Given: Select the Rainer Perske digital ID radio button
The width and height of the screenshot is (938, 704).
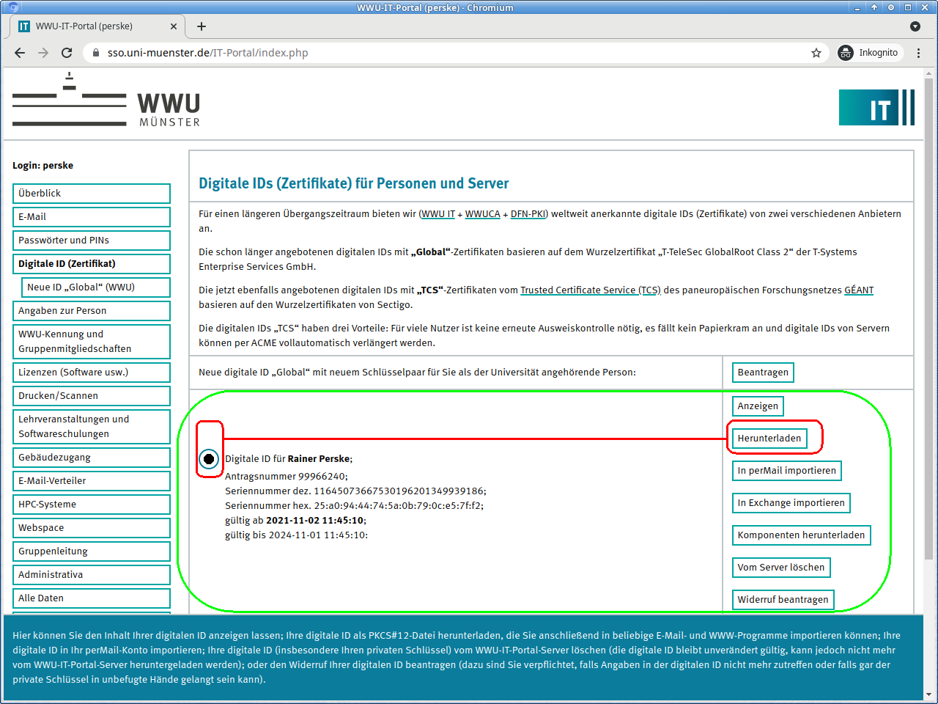Looking at the screenshot, I should [209, 459].
